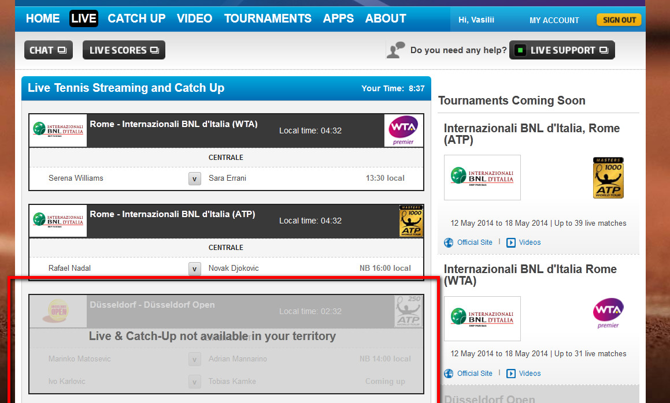Click the 'v' button between Nadal and Djokovic
The image size is (670, 403).
[194, 268]
